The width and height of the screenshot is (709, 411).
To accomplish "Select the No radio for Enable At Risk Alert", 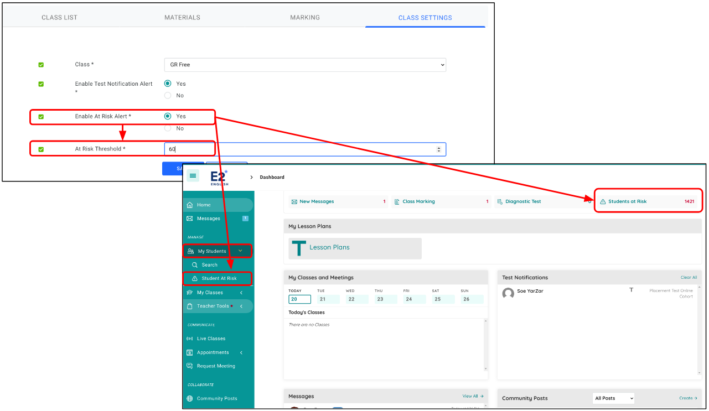I will pyautogui.click(x=167, y=128).
